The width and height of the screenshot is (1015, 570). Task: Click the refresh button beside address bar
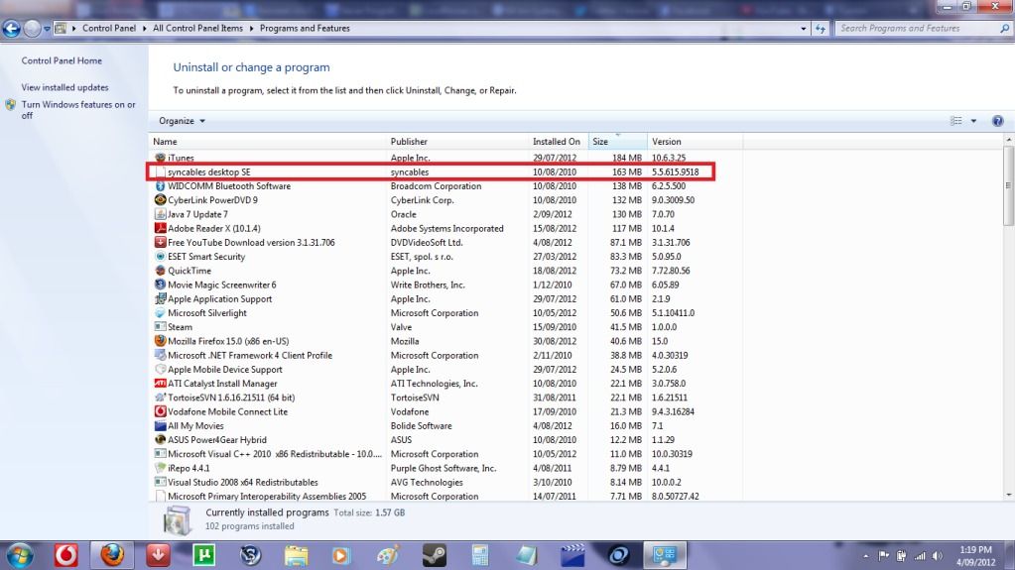point(821,29)
